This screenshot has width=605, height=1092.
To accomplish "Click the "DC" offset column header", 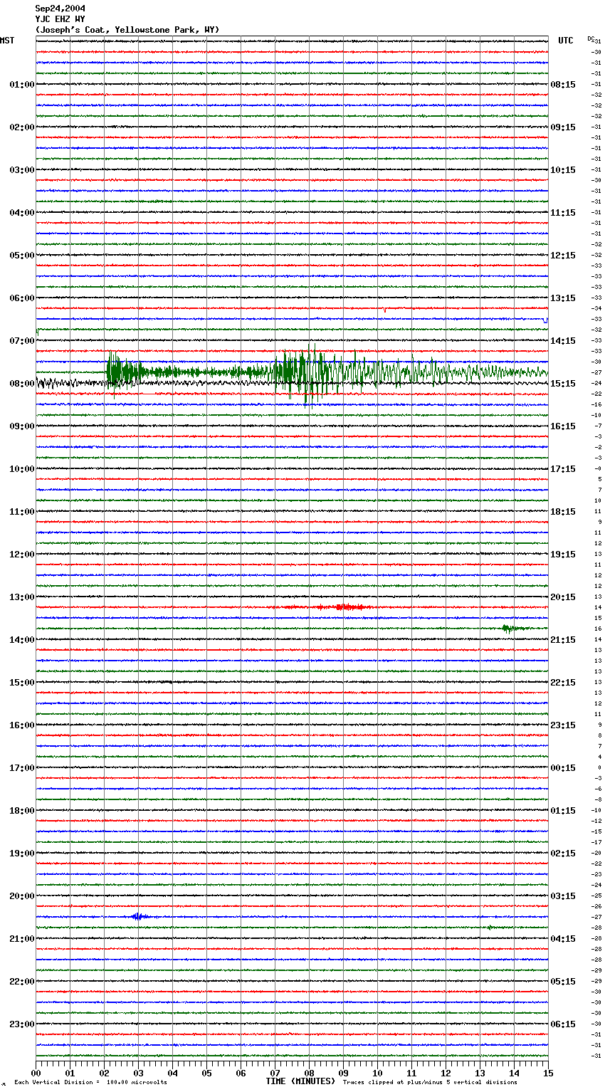I will [590, 38].
